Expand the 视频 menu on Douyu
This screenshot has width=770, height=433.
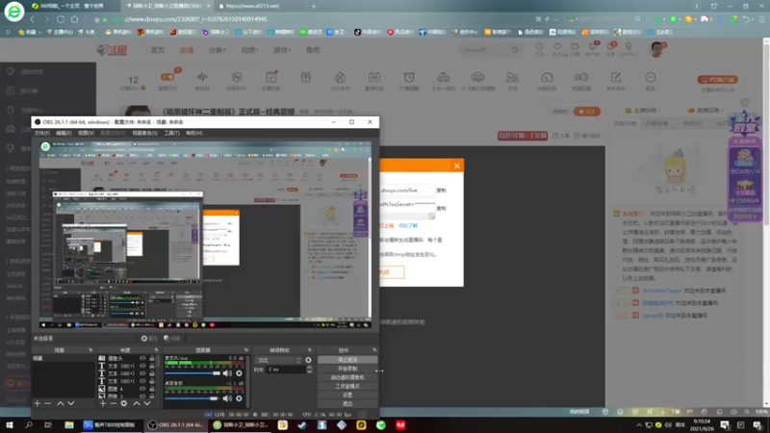point(249,50)
